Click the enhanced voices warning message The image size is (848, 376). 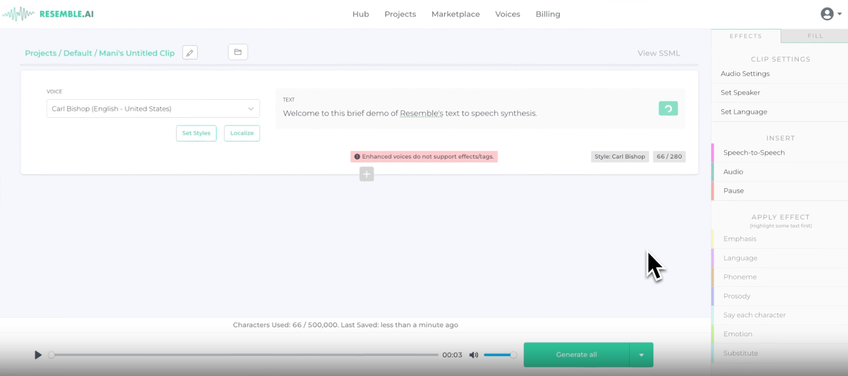tap(424, 156)
